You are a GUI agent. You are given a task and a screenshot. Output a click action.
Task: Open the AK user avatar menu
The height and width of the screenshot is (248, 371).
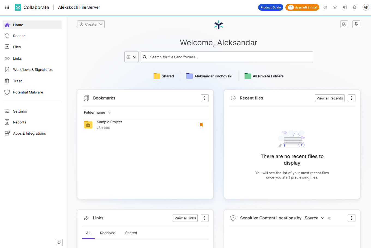pos(366,7)
